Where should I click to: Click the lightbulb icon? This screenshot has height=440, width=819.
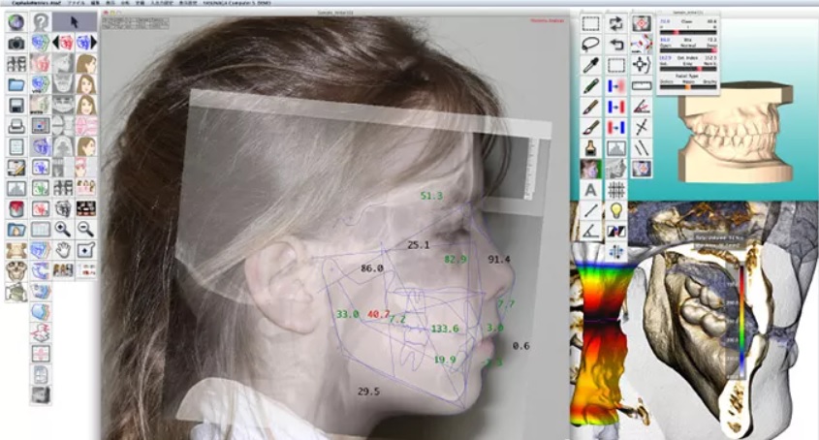coord(614,210)
